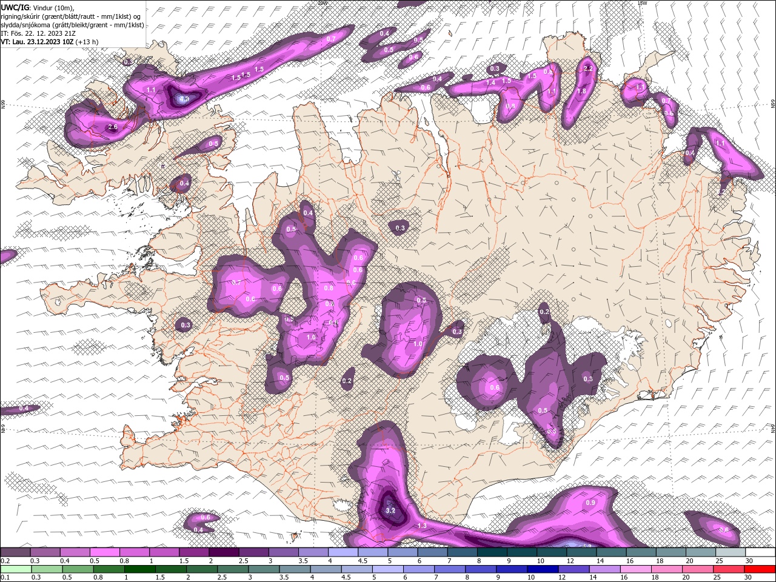
Task: Click the '4.0' value in the blue-violet peak
Action: tap(184, 98)
